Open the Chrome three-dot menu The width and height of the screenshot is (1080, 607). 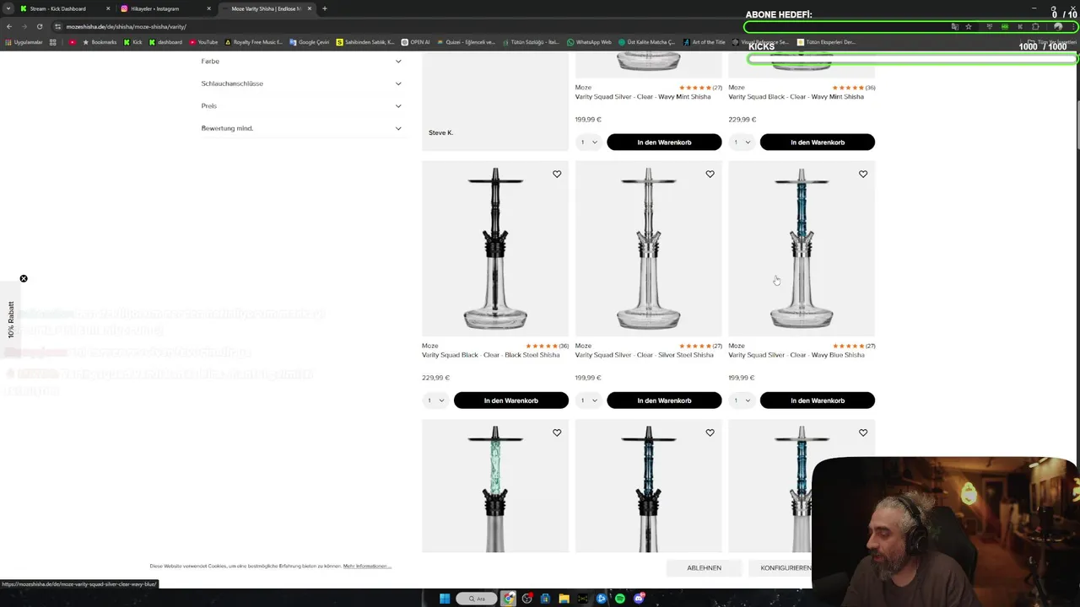coord(1072,26)
